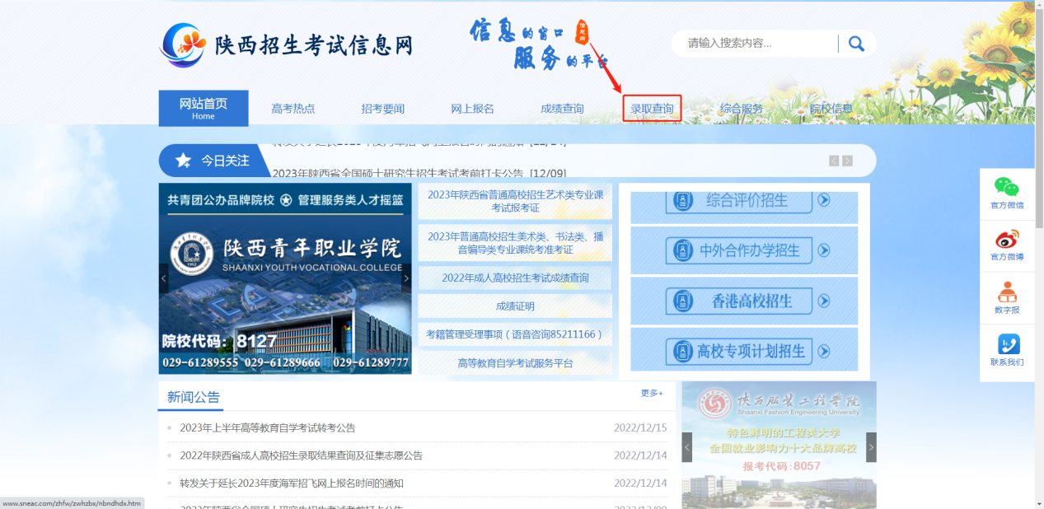
Task: Click arrow icon beside 中外合作办学招生
Action: pyautogui.click(x=823, y=250)
